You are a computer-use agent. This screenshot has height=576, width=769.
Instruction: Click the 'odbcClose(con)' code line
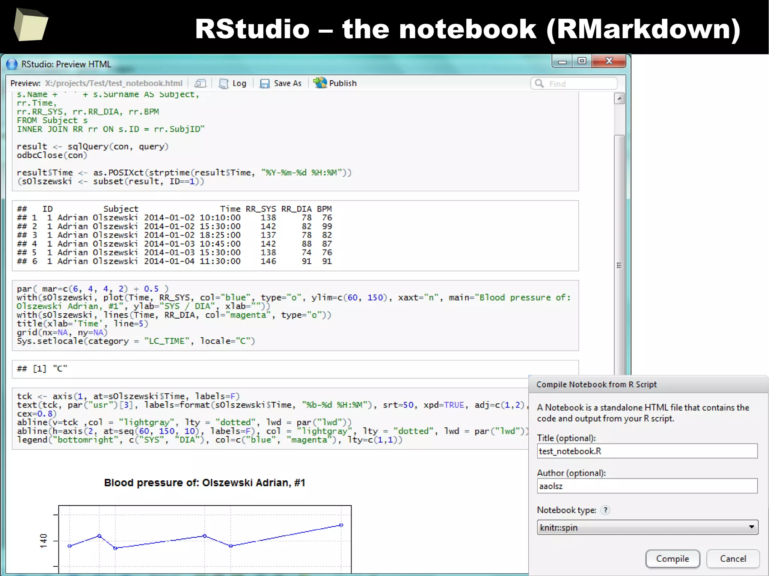(x=52, y=155)
